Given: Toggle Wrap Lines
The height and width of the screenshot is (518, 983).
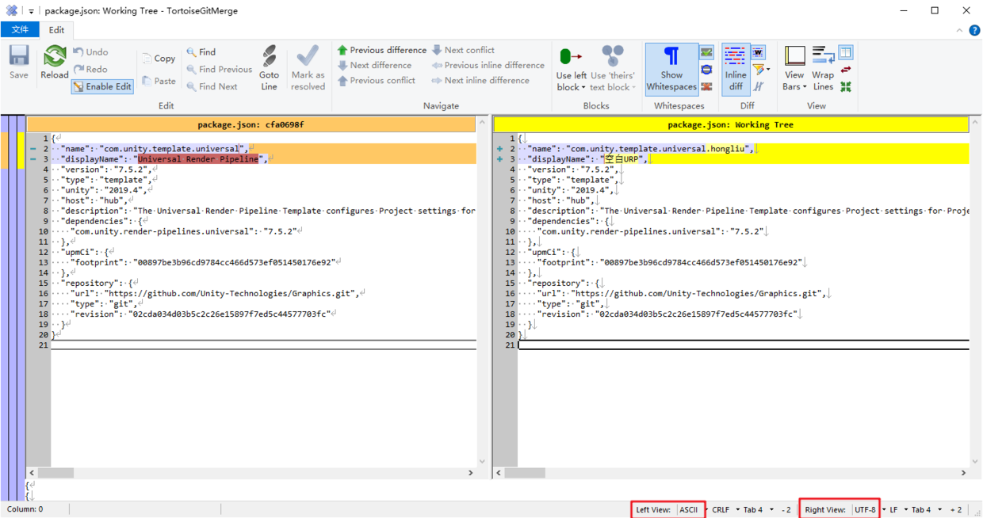Looking at the screenshot, I should click(x=823, y=68).
